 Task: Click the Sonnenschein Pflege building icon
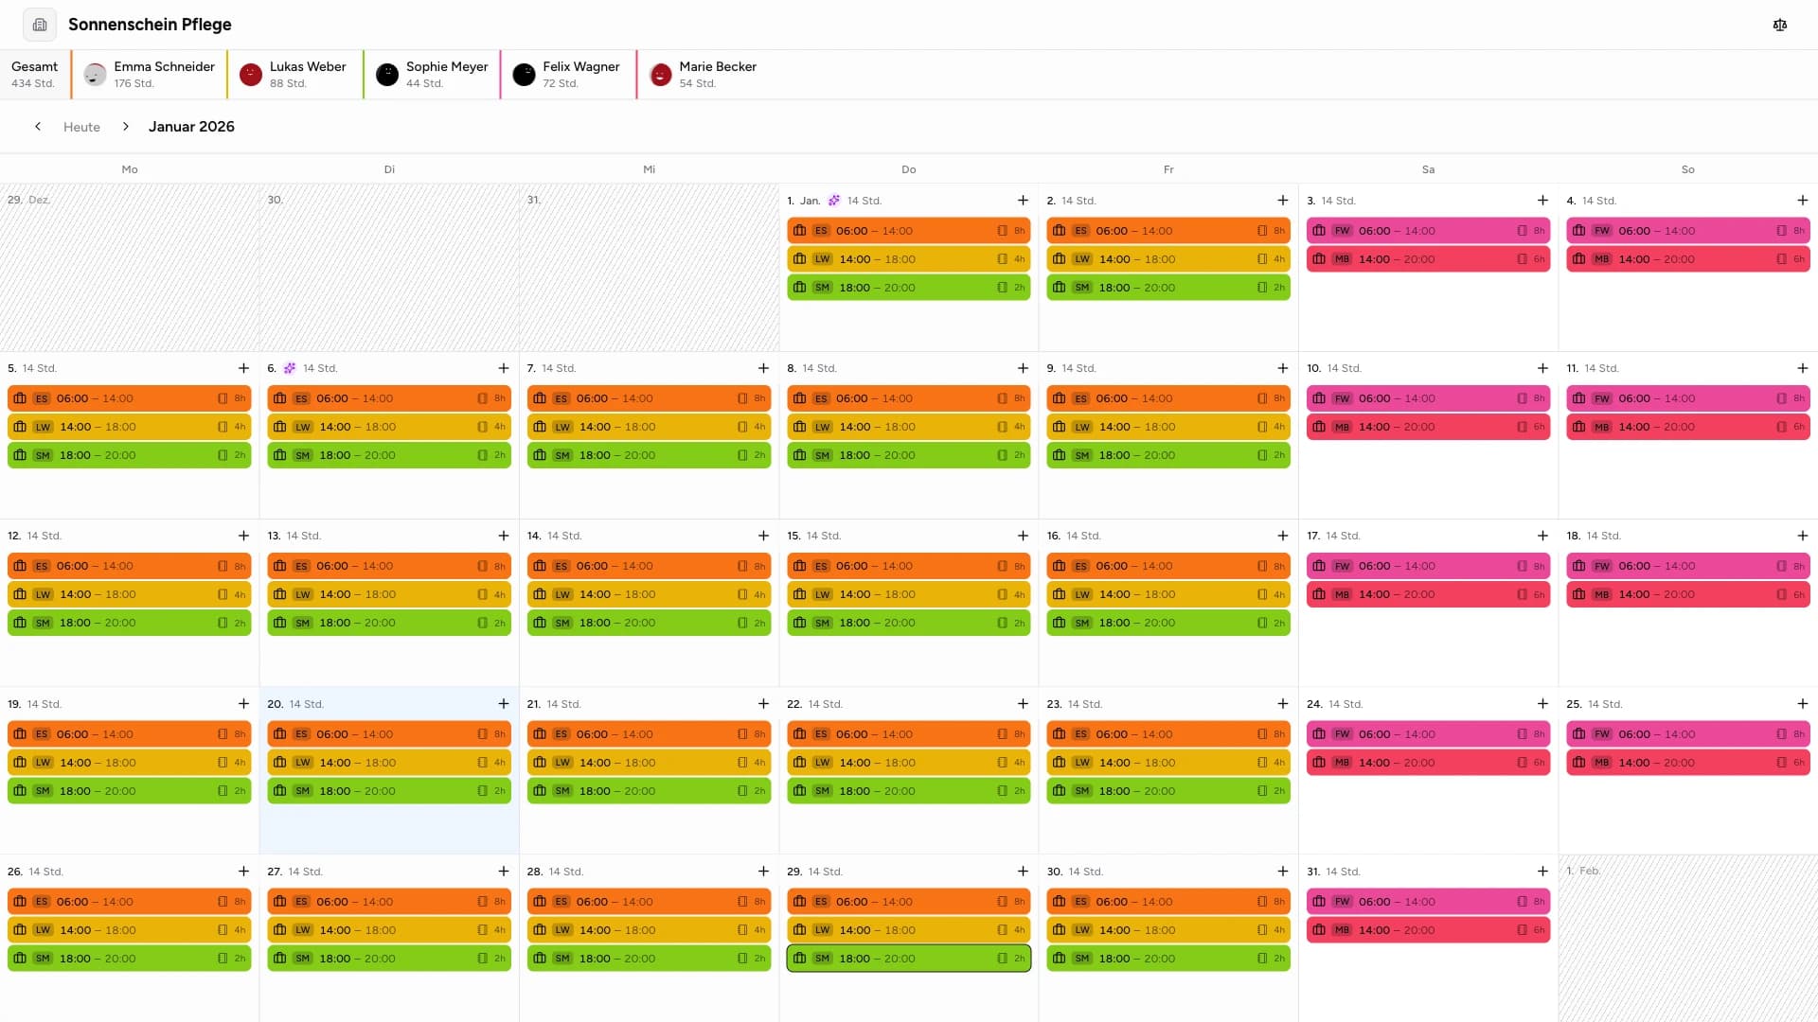click(x=39, y=24)
